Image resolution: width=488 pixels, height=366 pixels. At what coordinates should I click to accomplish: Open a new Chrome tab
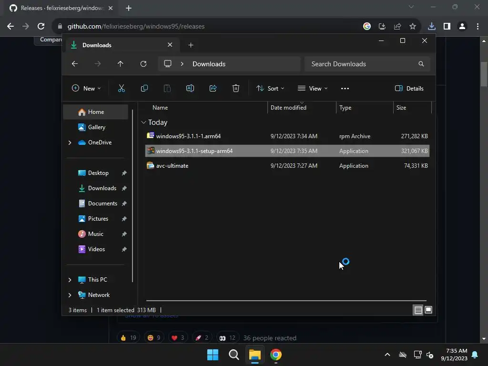(x=129, y=8)
